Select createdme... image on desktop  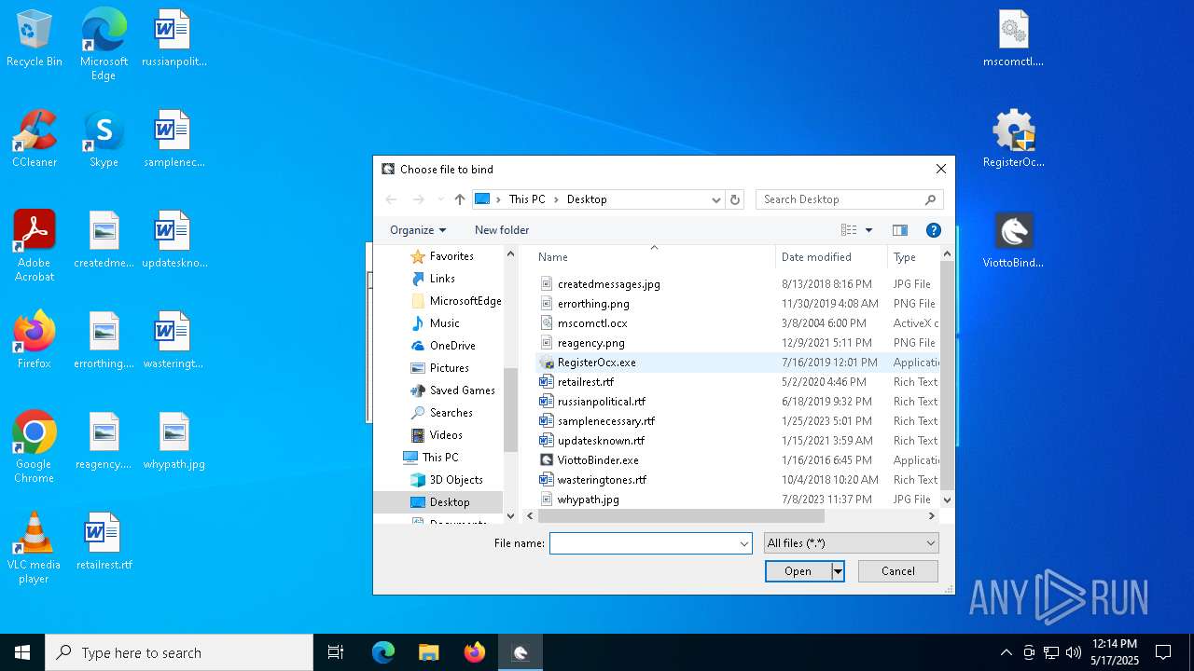(x=104, y=240)
